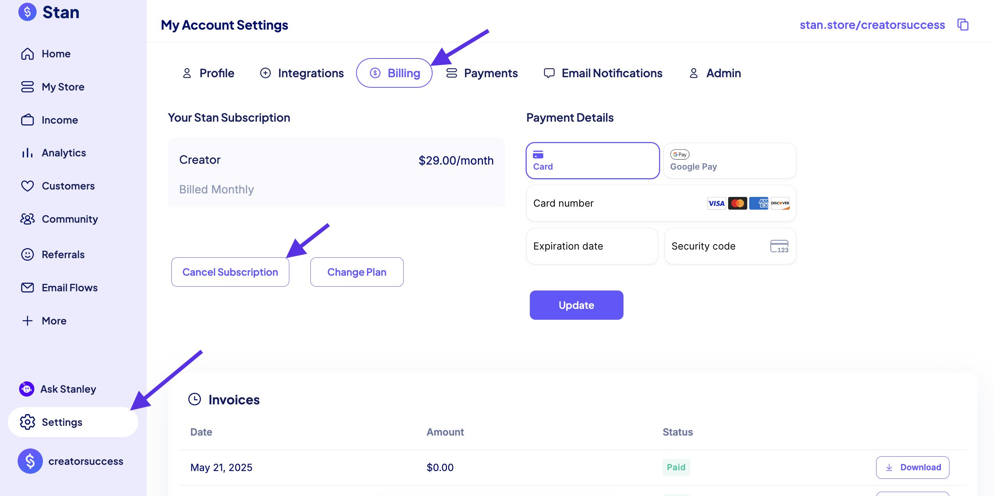The width and height of the screenshot is (994, 496).
Task: Open the Analytics bar chart icon
Action: point(27,153)
